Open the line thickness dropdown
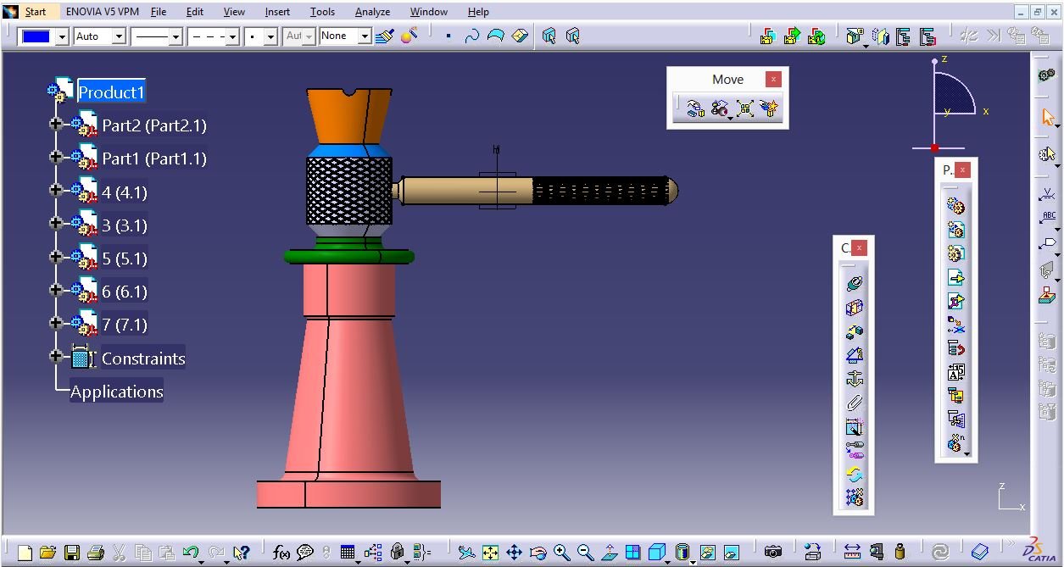Screen dimensions: 1064x567 (175, 36)
